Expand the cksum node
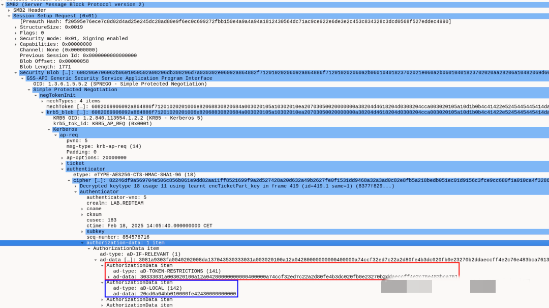Viewport: 549px width, 308px height. coord(82,214)
